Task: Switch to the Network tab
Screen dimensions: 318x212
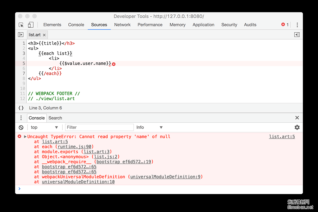Action: click(x=122, y=25)
